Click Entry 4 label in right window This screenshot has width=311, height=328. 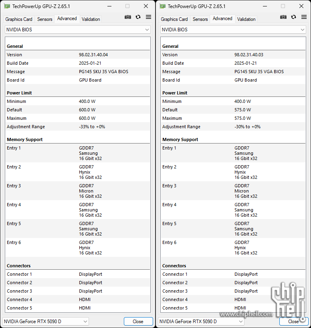click(x=169, y=205)
